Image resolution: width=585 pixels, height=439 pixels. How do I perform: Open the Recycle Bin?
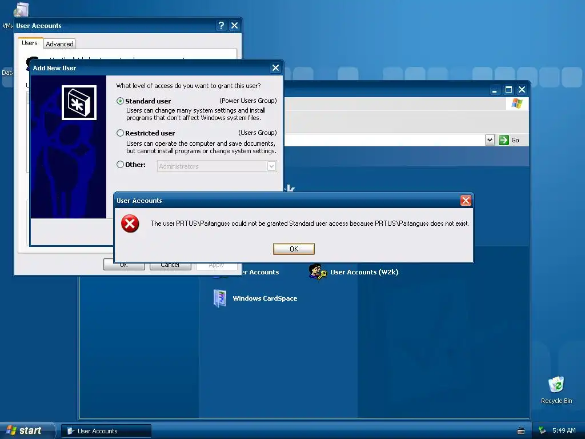click(x=556, y=385)
